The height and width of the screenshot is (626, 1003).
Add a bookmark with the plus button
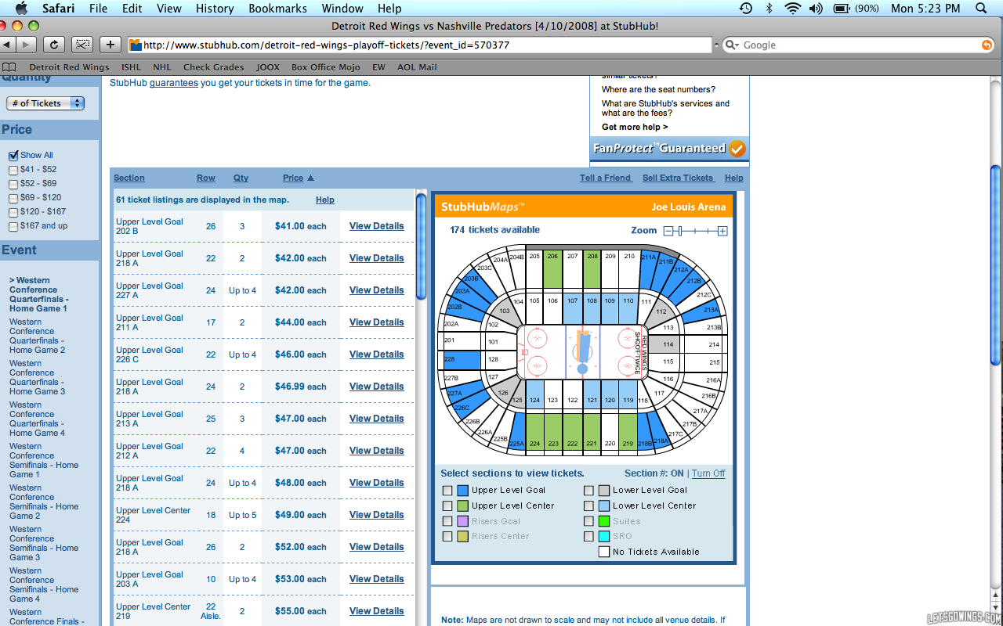tap(110, 45)
